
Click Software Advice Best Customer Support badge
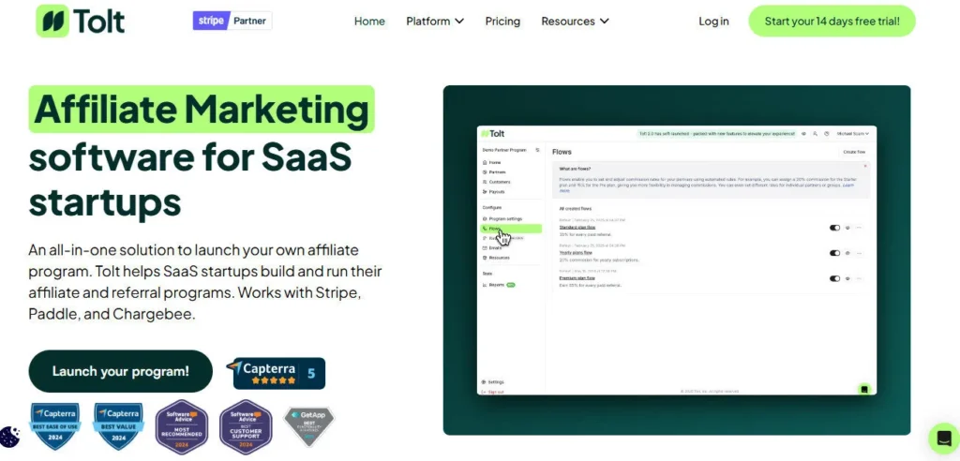[x=246, y=427]
